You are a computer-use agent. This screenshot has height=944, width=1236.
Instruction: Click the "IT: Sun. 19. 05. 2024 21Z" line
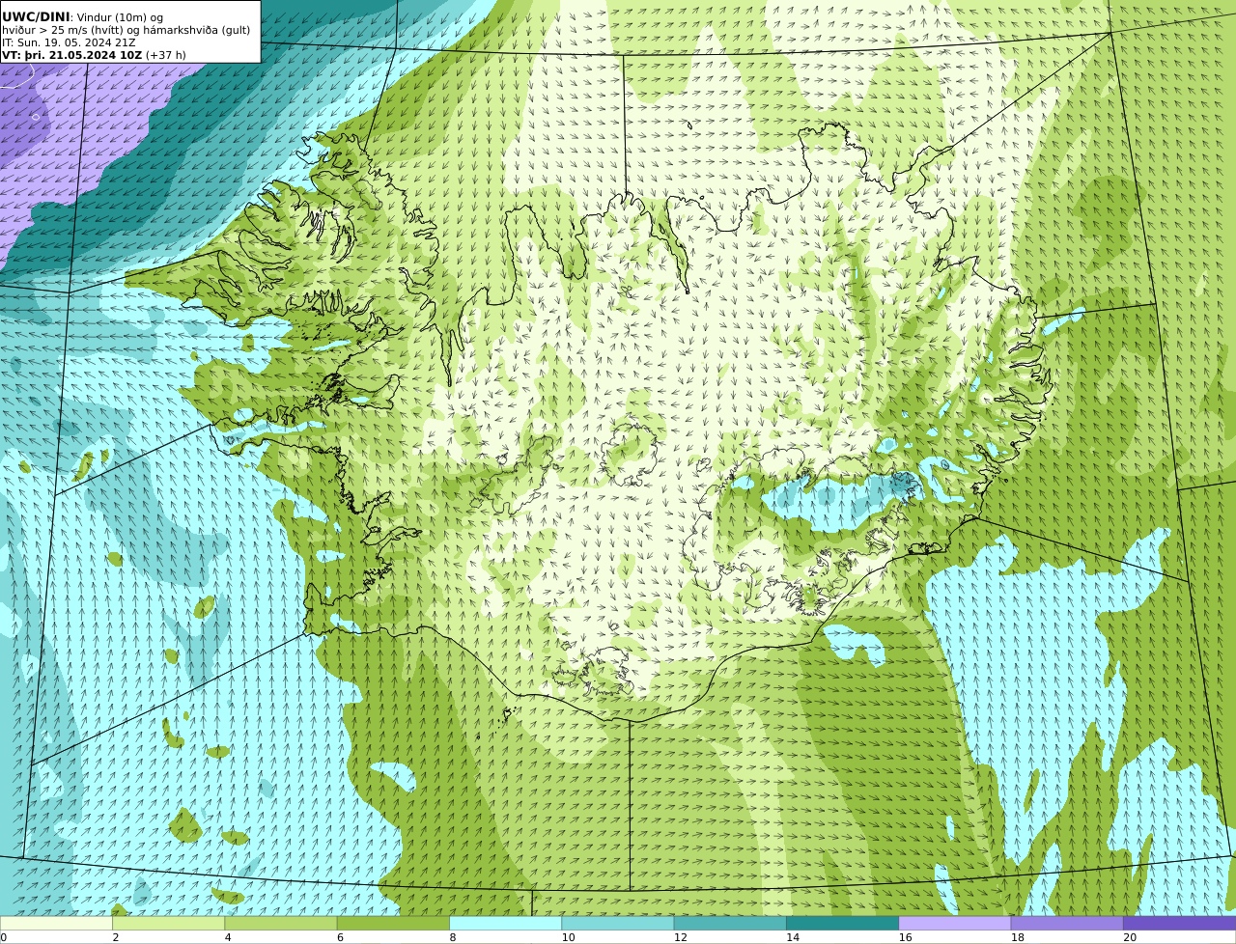(x=69, y=42)
